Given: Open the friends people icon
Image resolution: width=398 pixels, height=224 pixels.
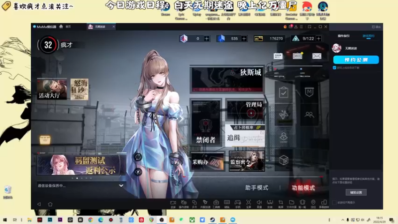Looking at the screenshot, I should click(309, 114).
